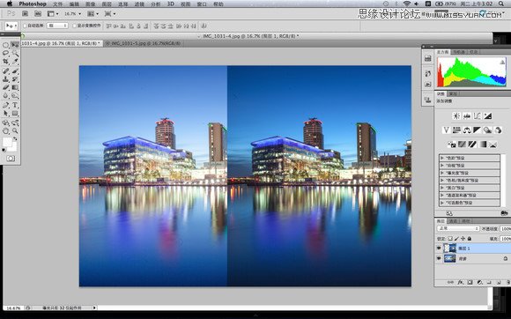Click the foreground color swatch

pos(7,142)
